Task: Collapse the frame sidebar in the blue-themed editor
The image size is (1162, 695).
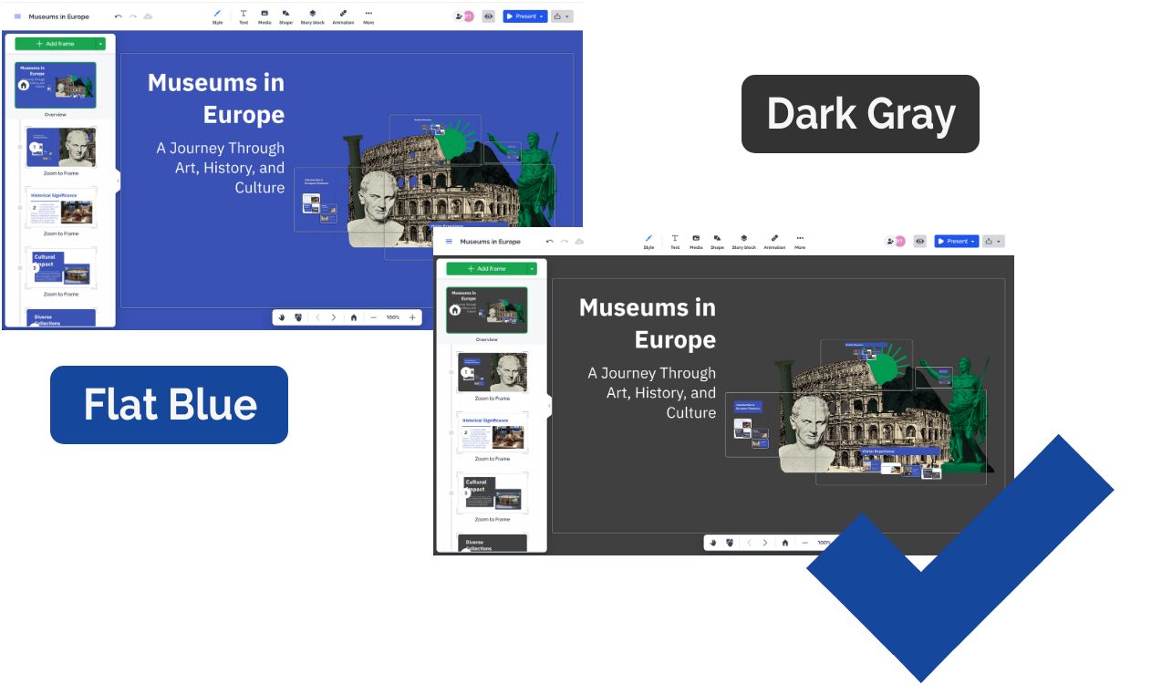Action: 118,181
